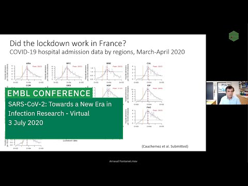Image resolution: width=248 pixels, height=186 pixels.
Task: Click the IDF region admissions chart
Action: coord(145,95)
